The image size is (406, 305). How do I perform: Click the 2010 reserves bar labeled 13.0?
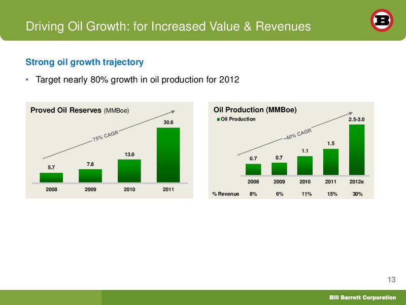(129, 171)
